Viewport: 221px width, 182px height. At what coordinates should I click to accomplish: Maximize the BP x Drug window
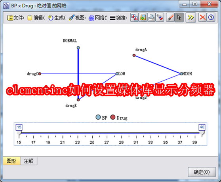[x=195, y=4]
